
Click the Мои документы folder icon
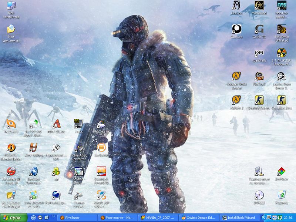11,29
